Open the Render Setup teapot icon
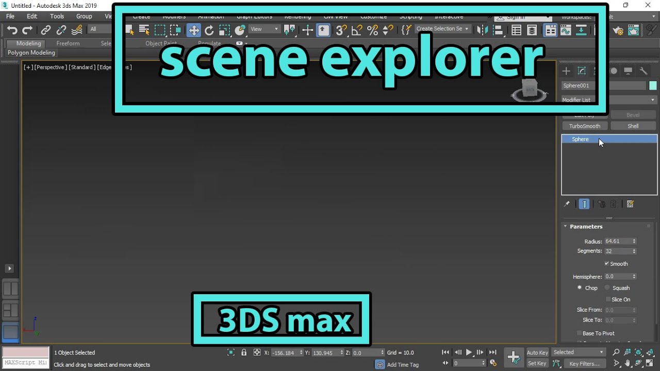Viewport: 660px width, 371px height. 618,31
